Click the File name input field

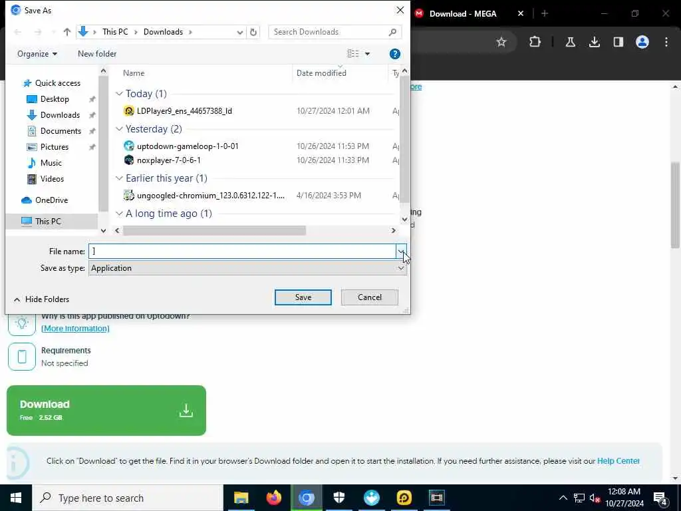(242, 251)
